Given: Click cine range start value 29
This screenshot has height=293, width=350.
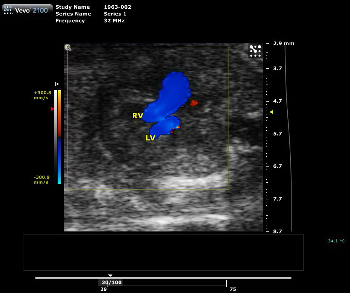Looking at the screenshot, I should point(104,289).
